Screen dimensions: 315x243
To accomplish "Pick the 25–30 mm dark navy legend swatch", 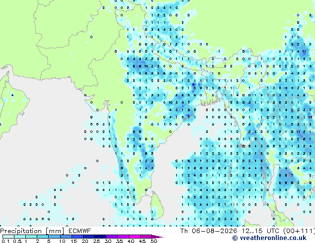I will click(x=100, y=237).
